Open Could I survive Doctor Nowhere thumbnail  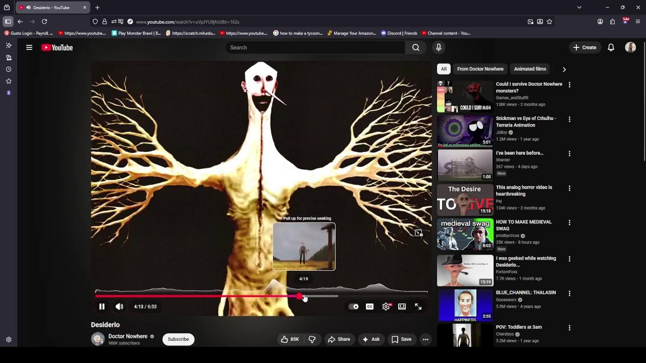(x=465, y=96)
